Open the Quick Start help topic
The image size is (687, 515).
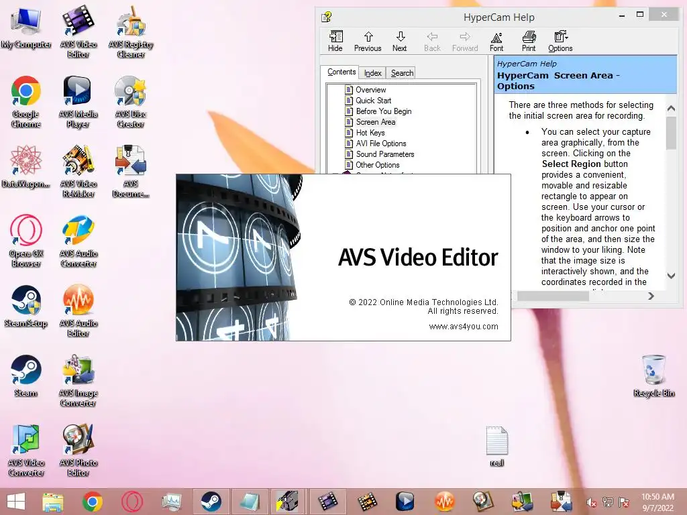pos(373,101)
